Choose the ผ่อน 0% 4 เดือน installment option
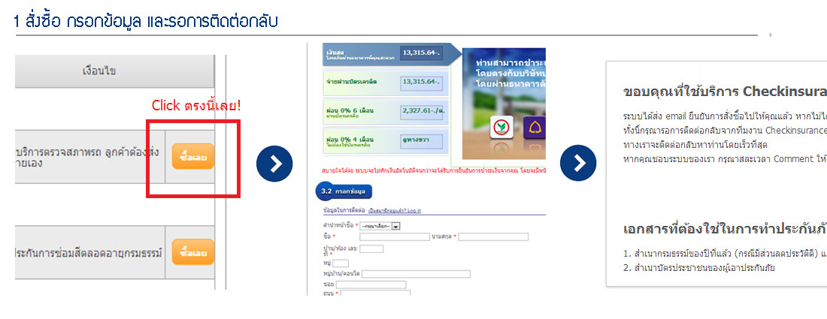Image resolution: width=827 pixels, height=319 pixels. click(386, 140)
